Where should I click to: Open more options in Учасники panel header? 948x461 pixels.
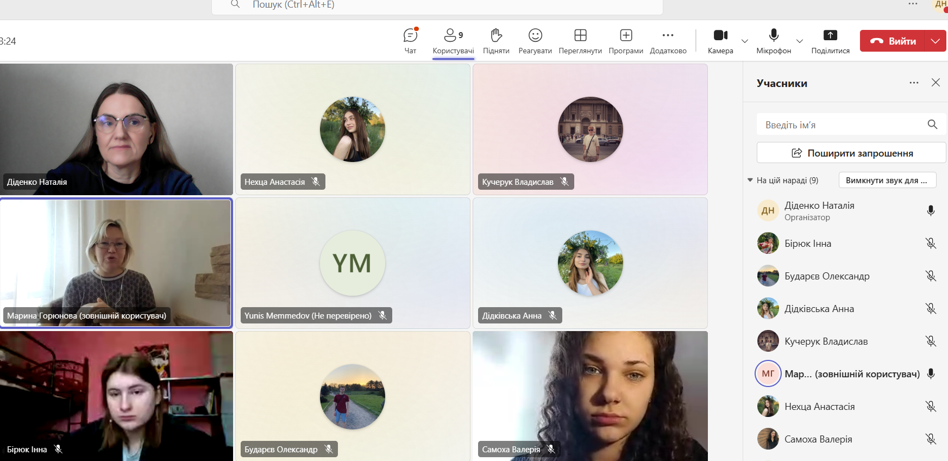(x=914, y=83)
